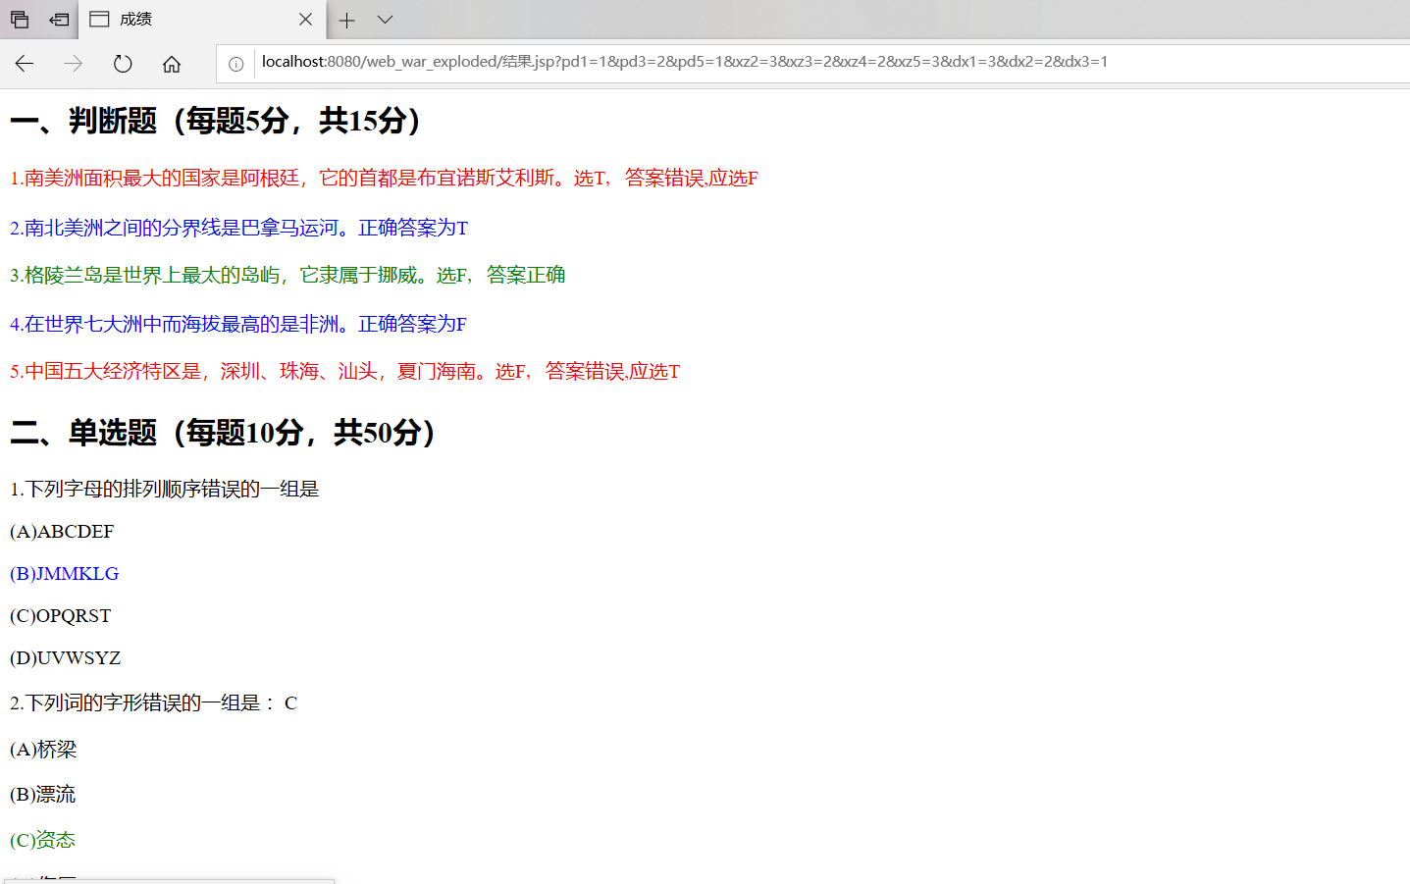This screenshot has height=884, width=1410.
Task: Click green option (C)资态
Action: [x=43, y=840]
